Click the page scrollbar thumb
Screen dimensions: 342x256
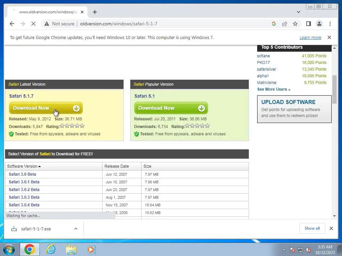coord(334,89)
